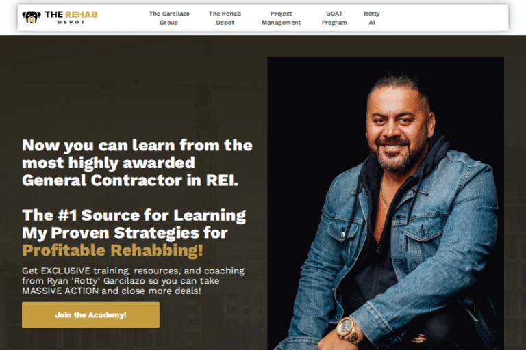Select the Rotty Ai nav link
The width and height of the screenshot is (526, 350).
click(x=372, y=18)
